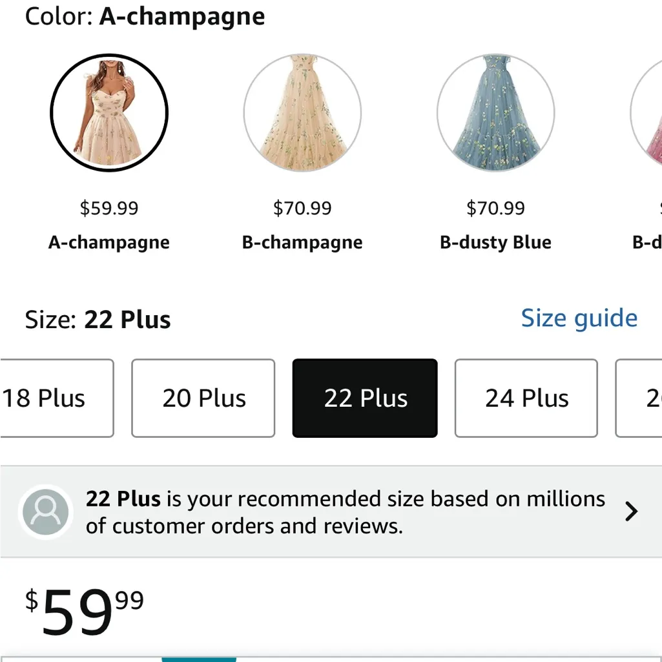Select the A-champagne dress swatch
This screenshot has height=662, width=662.
coord(109,112)
